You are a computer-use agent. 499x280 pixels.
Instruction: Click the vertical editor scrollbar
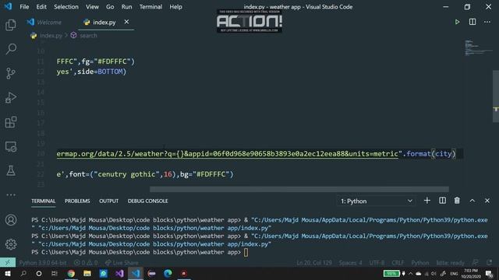pyautogui.click(x=496, y=96)
